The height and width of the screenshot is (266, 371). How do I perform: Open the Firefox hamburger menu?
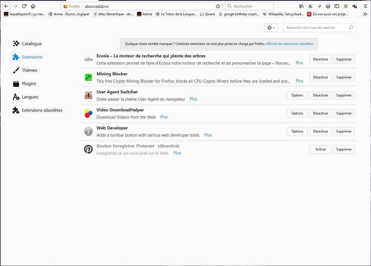click(365, 6)
